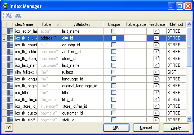Screen dimensions: 194x135
Task: Click the index icon for idx_title row
Action: tap(10, 93)
